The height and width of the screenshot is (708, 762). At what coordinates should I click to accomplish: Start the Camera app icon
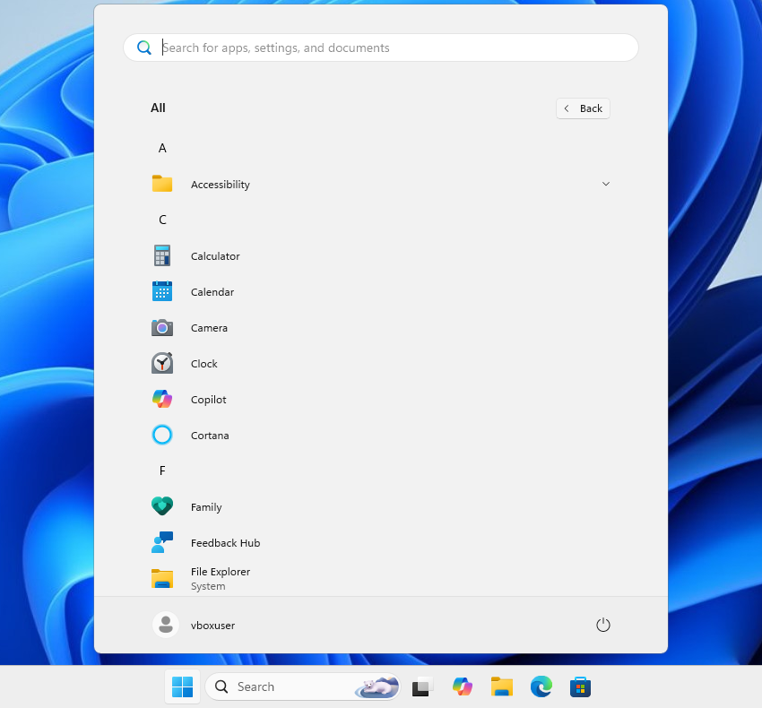tap(162, 327)
